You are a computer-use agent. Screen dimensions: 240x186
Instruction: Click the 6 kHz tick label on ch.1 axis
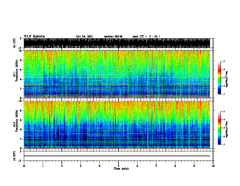(21, 70)
